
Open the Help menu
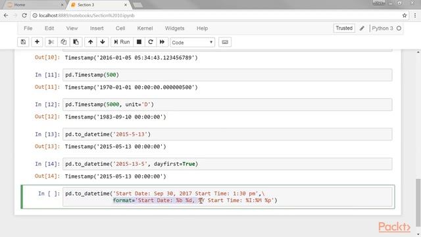pyautogui.click(x=202, y=28)
